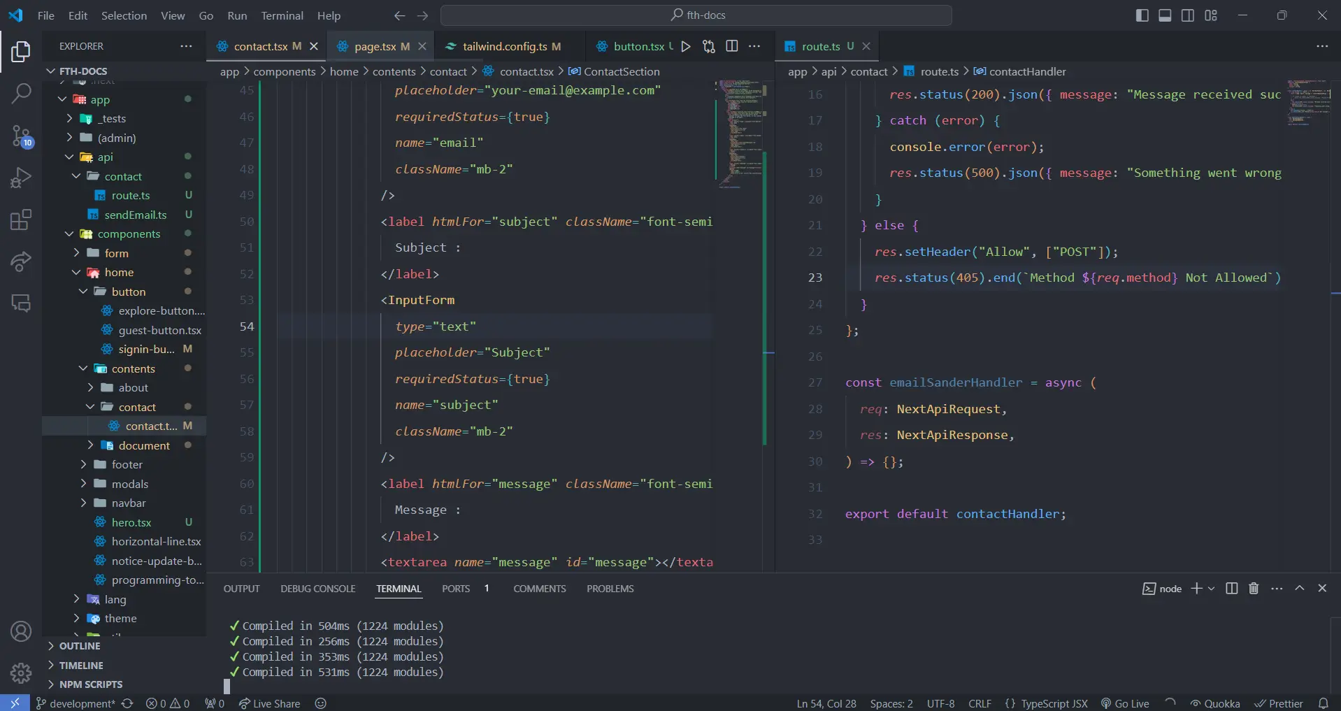Image resolution: width=1341 pixels, height=711 pixels.
Task: Open the Source Control view
Action: coord(21,136)
